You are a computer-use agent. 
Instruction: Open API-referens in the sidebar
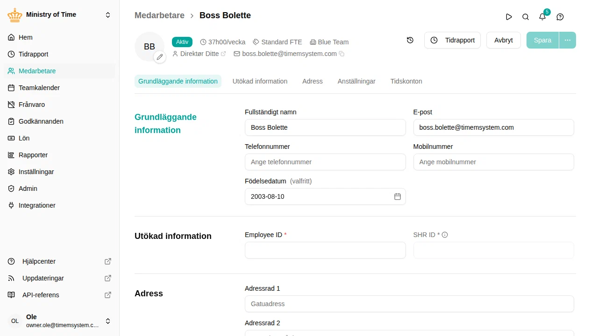[x=60, y=295]
